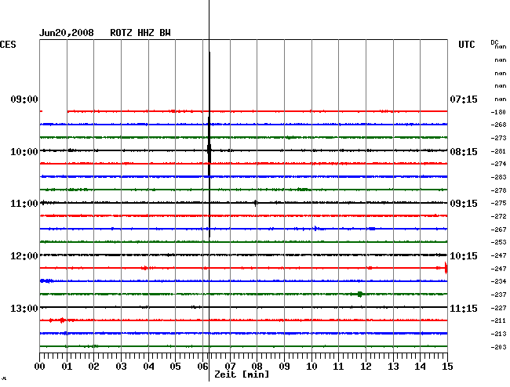The height and width of the screenshot is (387, 510).
Task: Click minute tick label 05
Action: click(x=175, y=367)
